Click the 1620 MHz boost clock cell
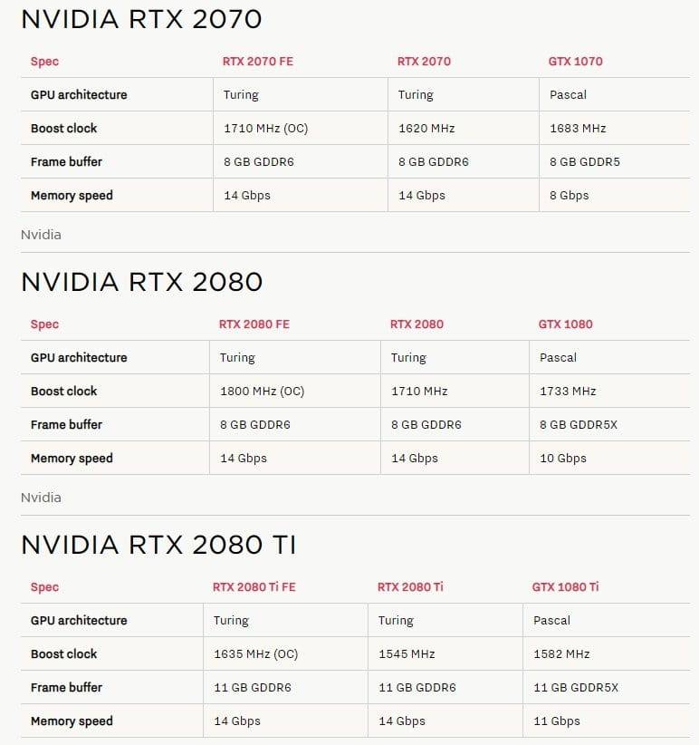699x745 pixels. click(426, 129)
